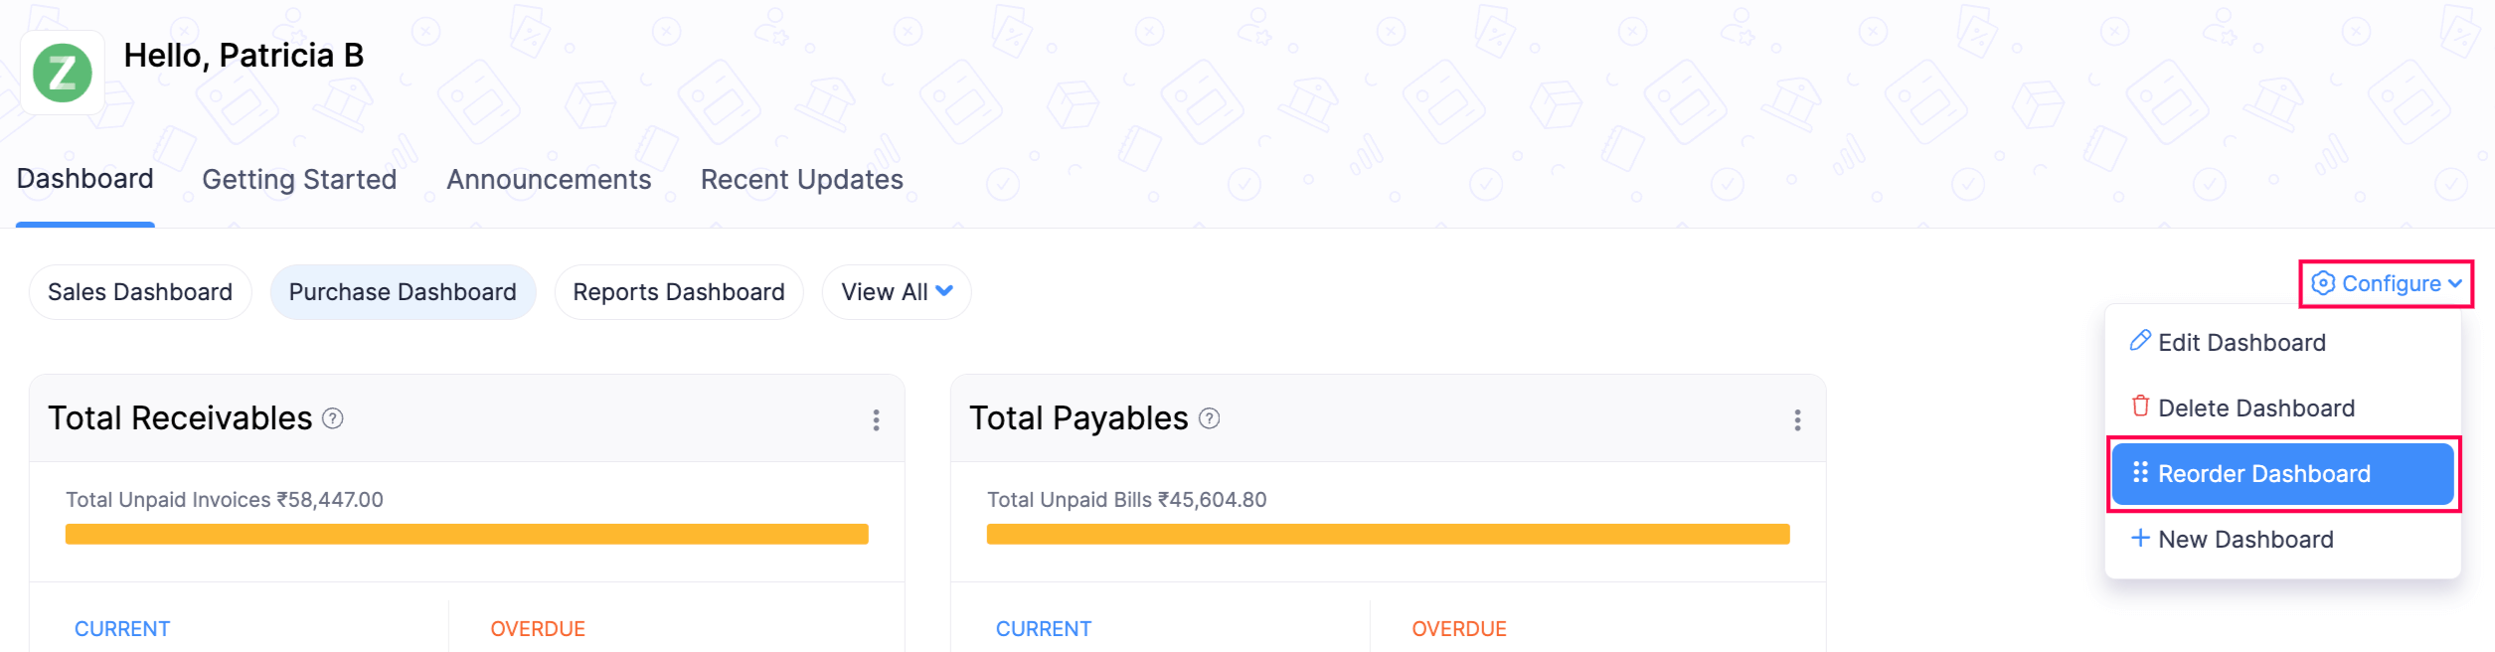Click the Delete Dashboard trash icon
Viewport: 2495px width, 652px height.
click(x=2140, y=407)
